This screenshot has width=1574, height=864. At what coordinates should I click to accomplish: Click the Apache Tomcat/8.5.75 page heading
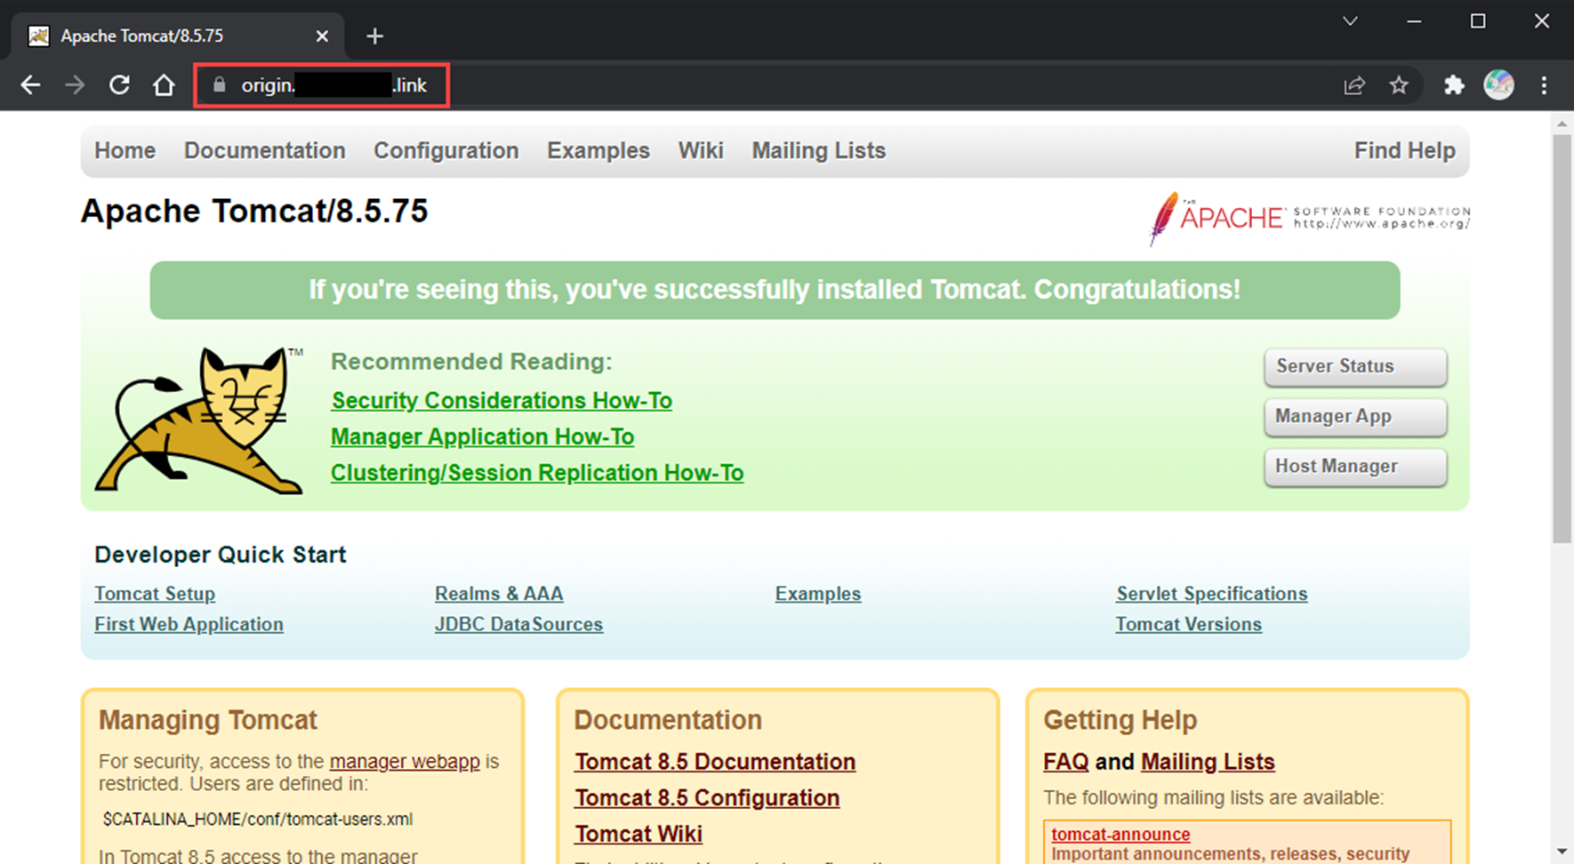[x=254, y=212]
